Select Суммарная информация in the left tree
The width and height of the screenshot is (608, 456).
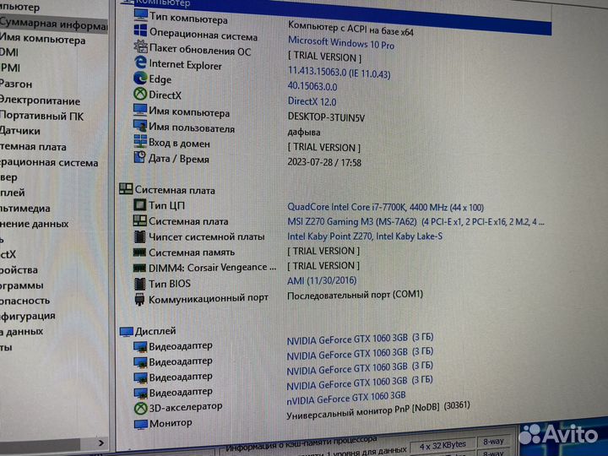(53, 24)
